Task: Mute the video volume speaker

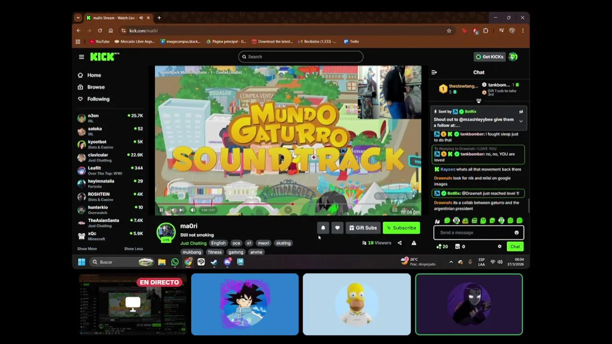Action: pyautogui.click(x=193, y=210)
